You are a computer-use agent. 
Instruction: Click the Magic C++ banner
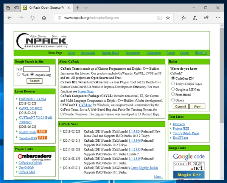[189, 175]
